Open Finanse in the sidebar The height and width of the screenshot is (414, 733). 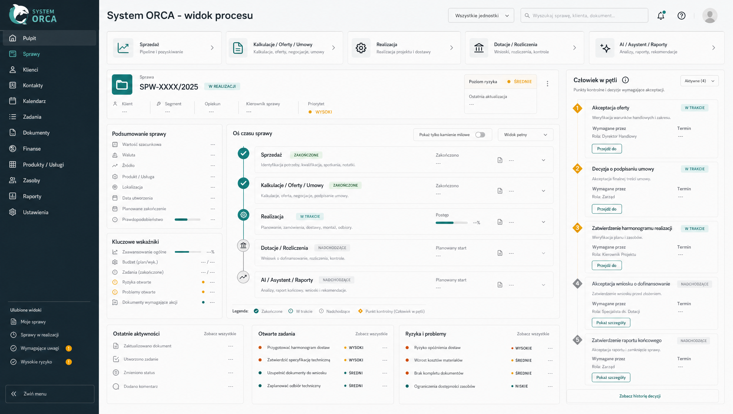49,149
